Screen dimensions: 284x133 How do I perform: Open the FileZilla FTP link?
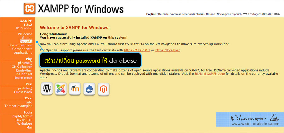pyautogui.click(x=24, y=120)
